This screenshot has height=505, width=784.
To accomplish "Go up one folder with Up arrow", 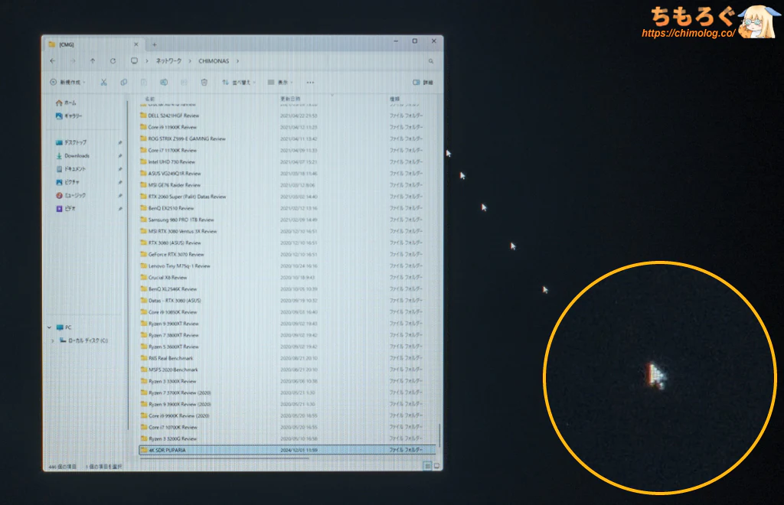I will [93, 60].
